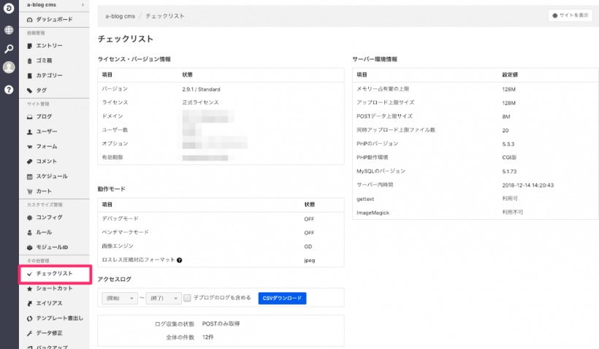Screen dimensions: 599x349
Task: Open the user avatar icon
Action: (x=9, y=68)
